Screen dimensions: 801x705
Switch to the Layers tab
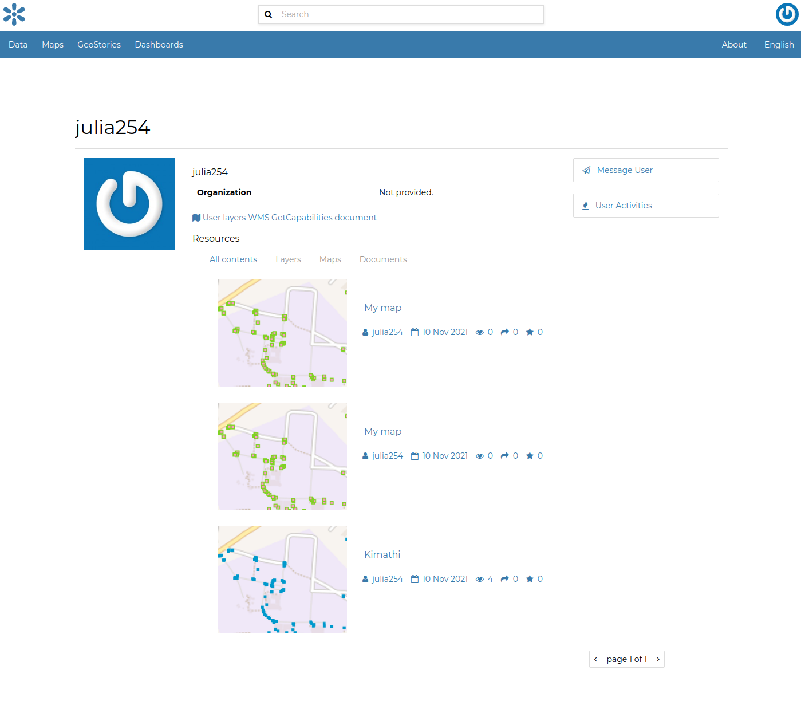click(288, 259)
